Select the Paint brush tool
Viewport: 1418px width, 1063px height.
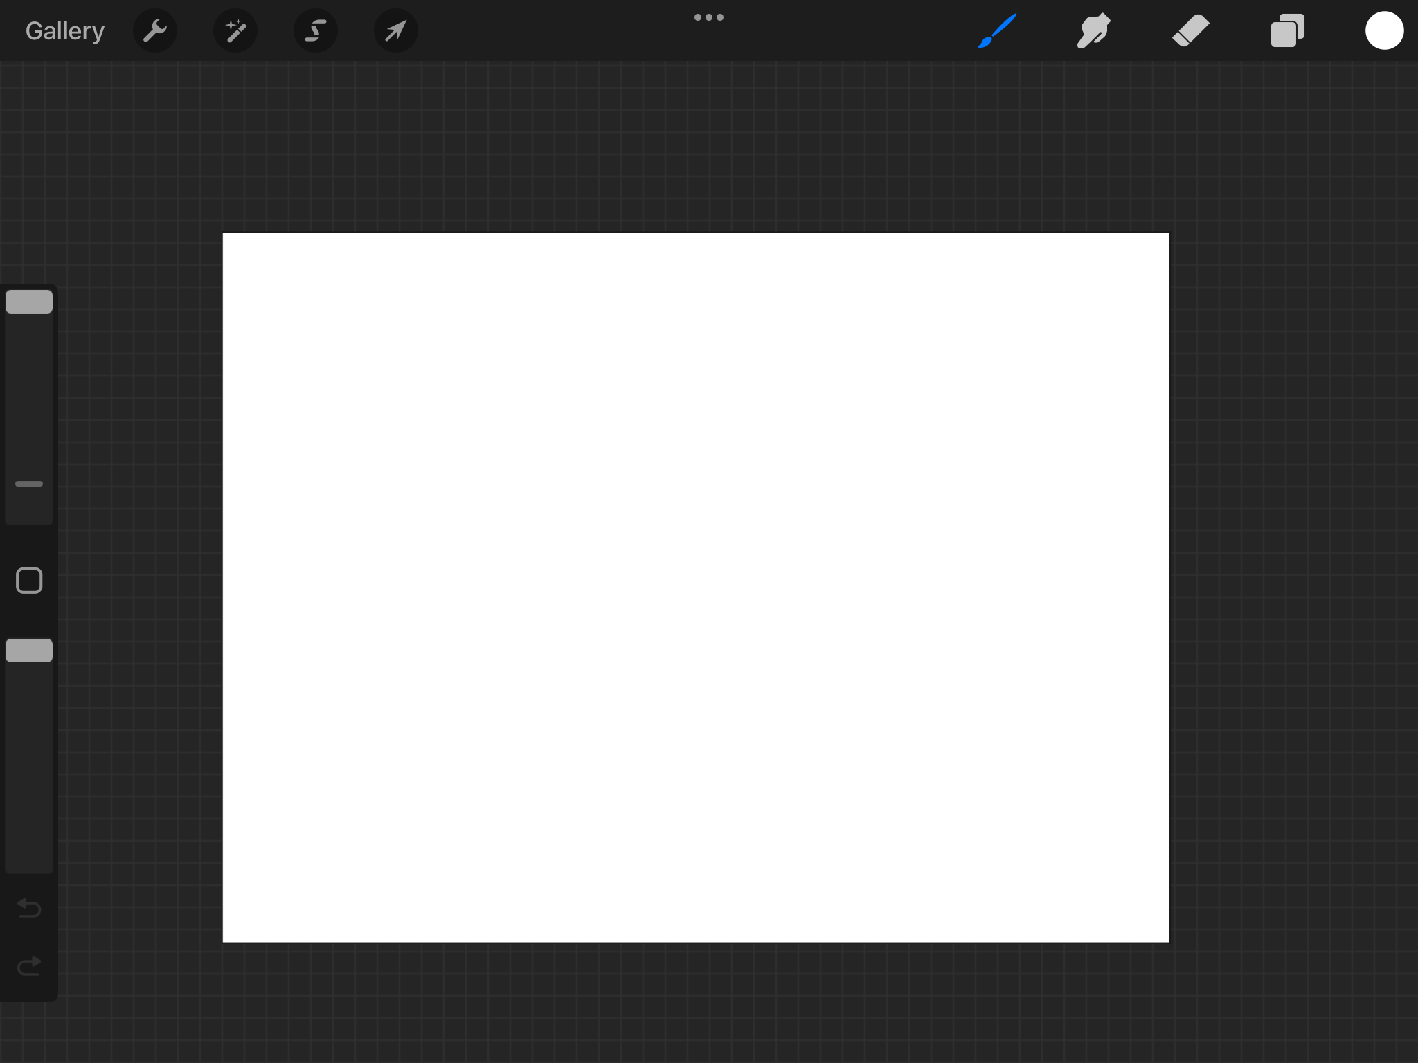point(997,31)
